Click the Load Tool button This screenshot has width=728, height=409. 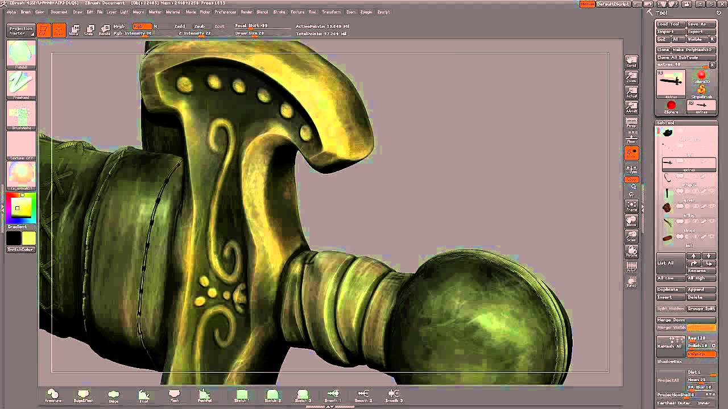671,24
